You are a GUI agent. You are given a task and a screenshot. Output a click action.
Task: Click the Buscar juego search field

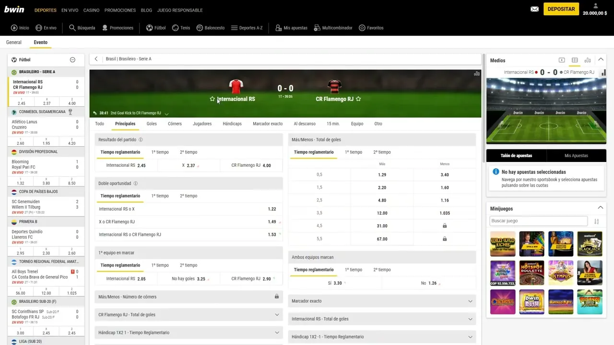539,221
